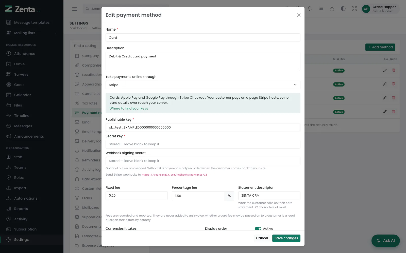Open the Take payments online through dropdown
Image resolution: width=406 pixels, height=253 pixels.
tap(203, 85)
